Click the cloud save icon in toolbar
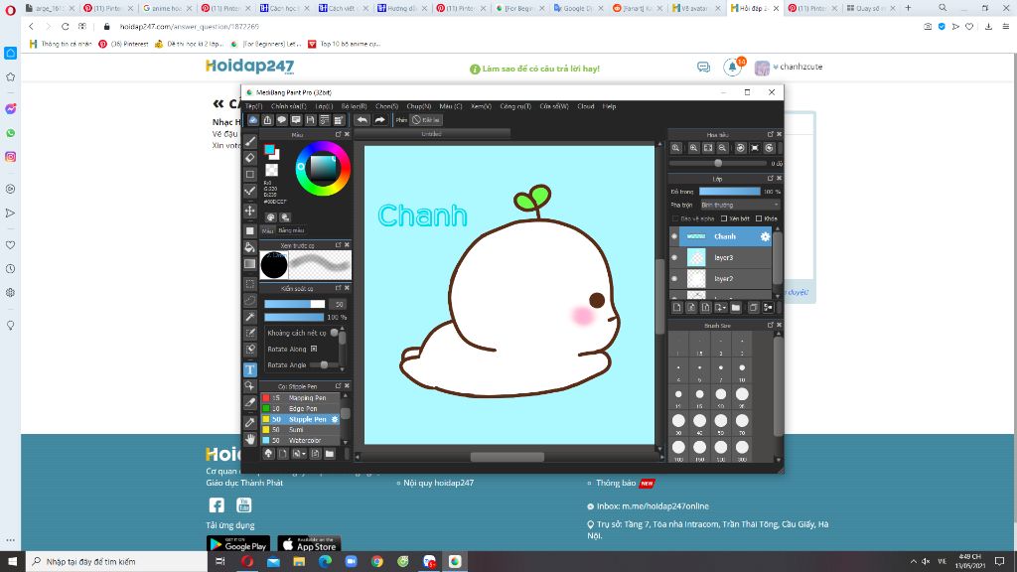Viewport: 1017px width, 572px height. [253, 120]
